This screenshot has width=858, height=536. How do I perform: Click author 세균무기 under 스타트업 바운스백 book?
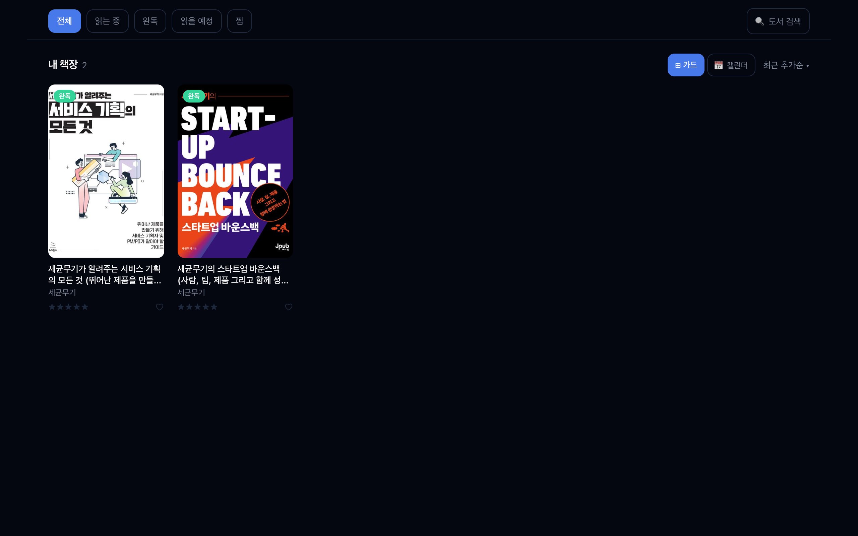click(191, 292)
